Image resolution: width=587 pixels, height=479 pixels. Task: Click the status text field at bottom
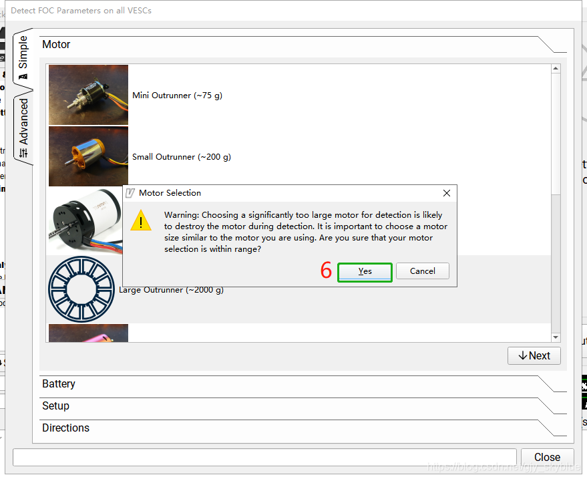[x=264, y=457]
